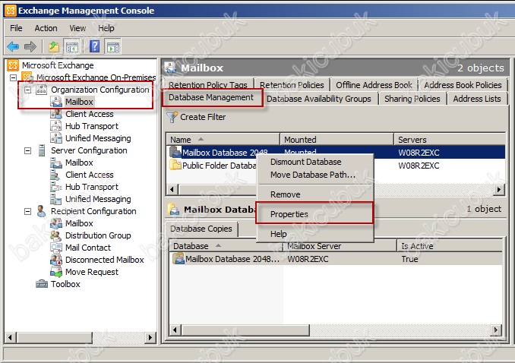Click the Public Folder Database folder icon
The width and height of the screenshot is (515, 363).
[175, 165]
